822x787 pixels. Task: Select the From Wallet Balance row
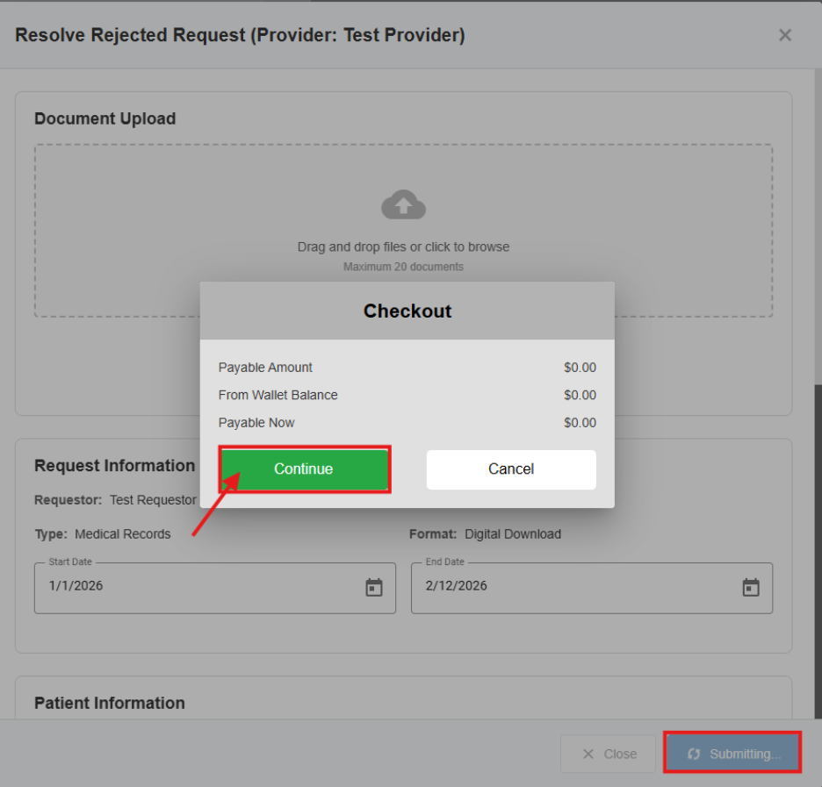click(x=407, y=395)
